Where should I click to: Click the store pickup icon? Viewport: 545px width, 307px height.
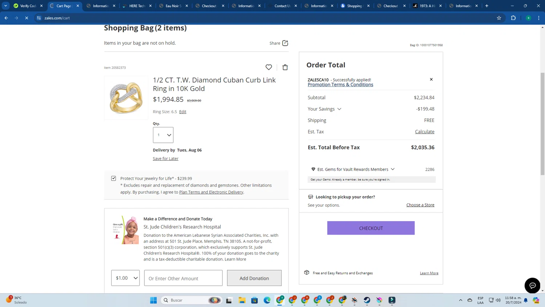pyautogui.click(x=311, y=197)
